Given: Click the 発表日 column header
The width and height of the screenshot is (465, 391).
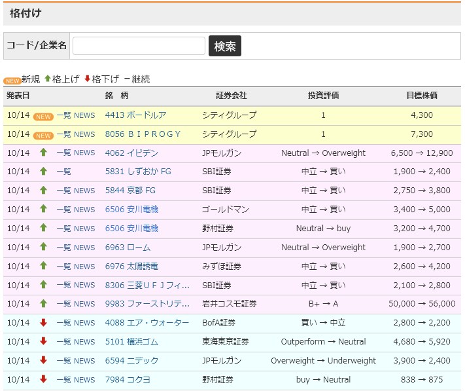Looking at the screenshot, I should tap(18, 96).
